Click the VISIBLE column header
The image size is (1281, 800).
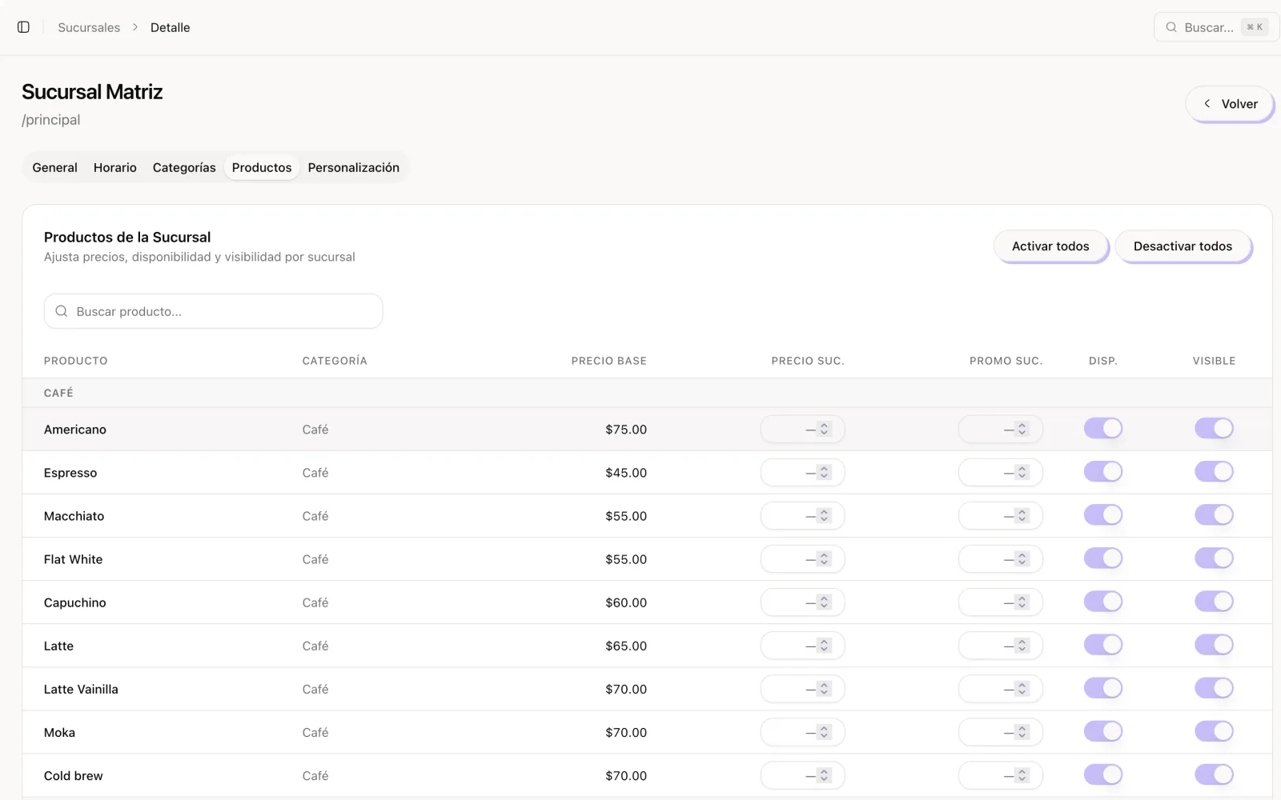tap(1214, 361)
